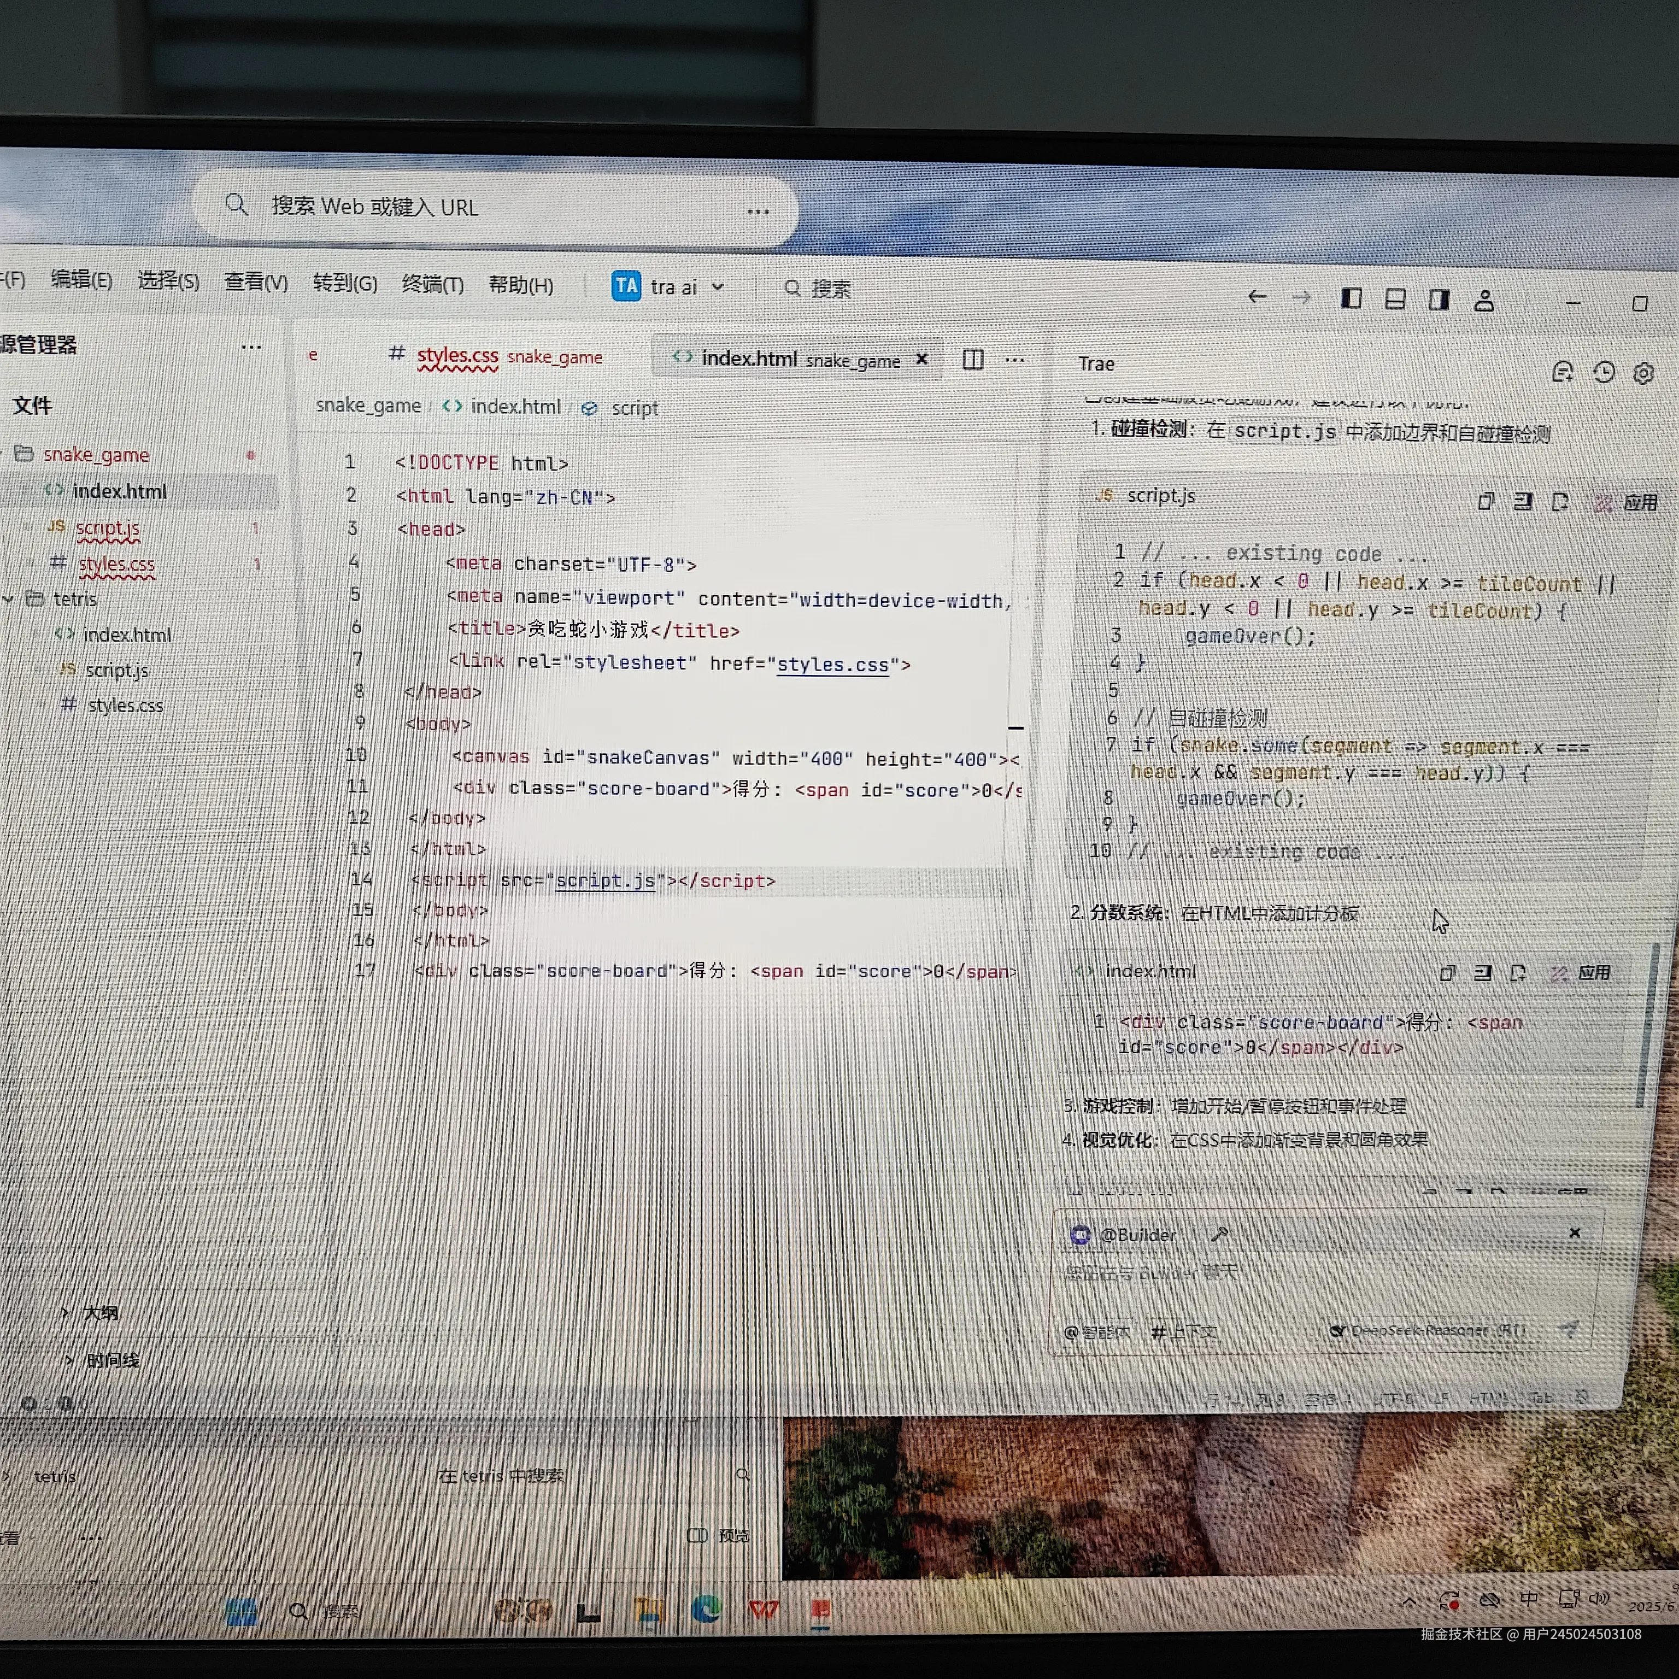Open chat history clock icon
1679x1679 pixels.
coord(1604,373)
